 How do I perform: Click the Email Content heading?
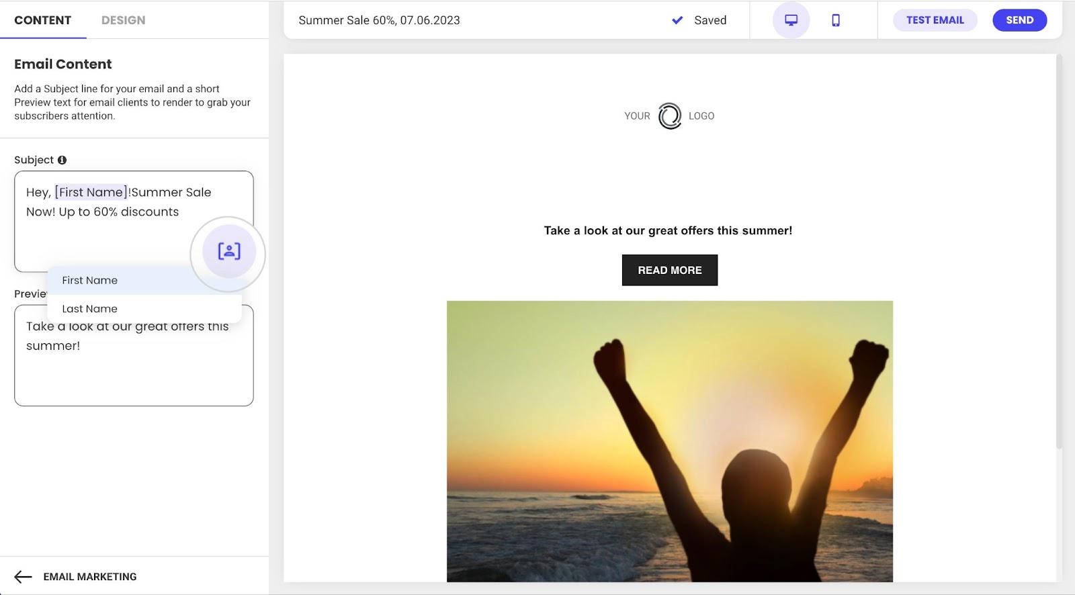pos(63,64)
